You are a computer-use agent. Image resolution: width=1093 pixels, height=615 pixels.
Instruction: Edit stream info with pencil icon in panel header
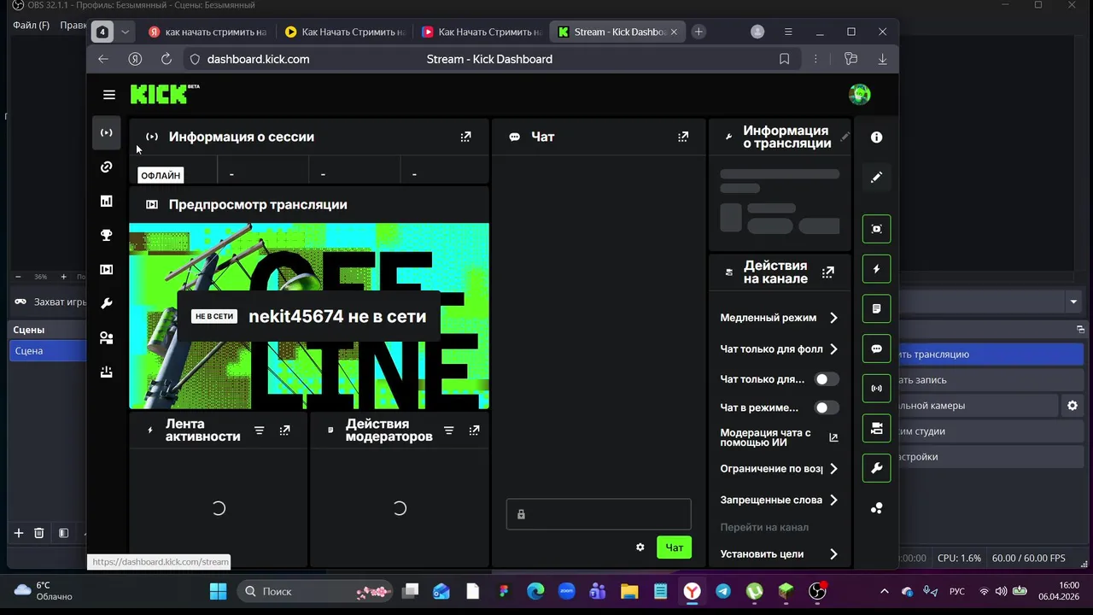tap(845, 137)
